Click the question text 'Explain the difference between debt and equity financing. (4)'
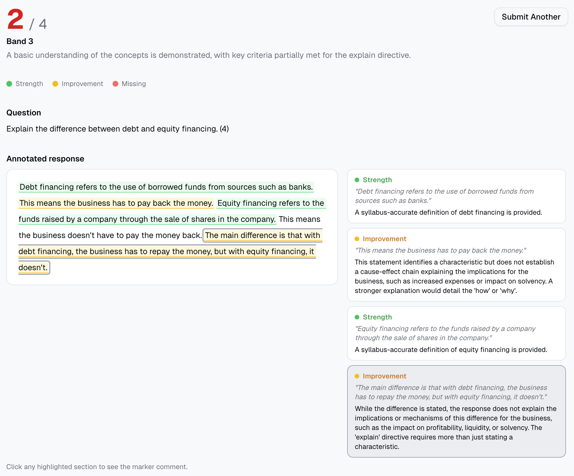 coord(117,129)
